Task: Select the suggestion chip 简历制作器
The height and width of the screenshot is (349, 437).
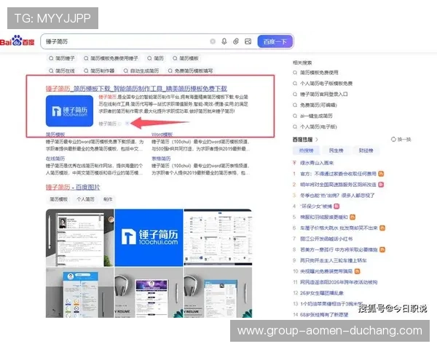Action: 99,71
